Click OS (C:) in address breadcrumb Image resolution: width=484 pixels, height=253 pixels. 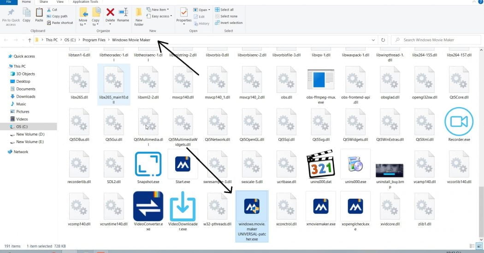point(70,40)
